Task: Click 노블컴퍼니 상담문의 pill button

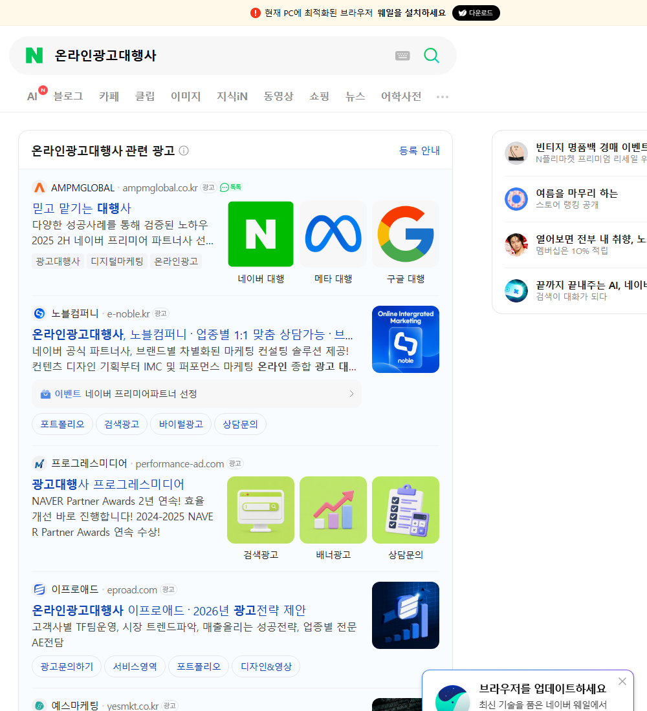Action: coord(240,424)
